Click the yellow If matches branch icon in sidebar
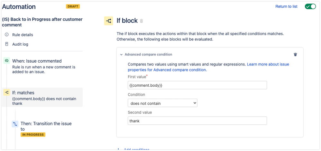Screen dimensions: 321x151 6,93
